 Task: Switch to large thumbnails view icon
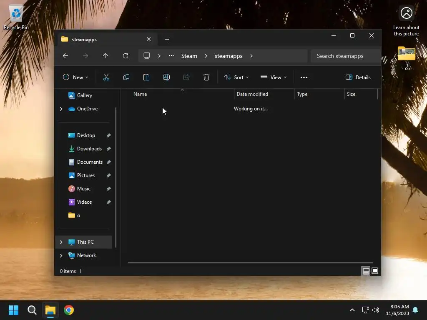375,271
